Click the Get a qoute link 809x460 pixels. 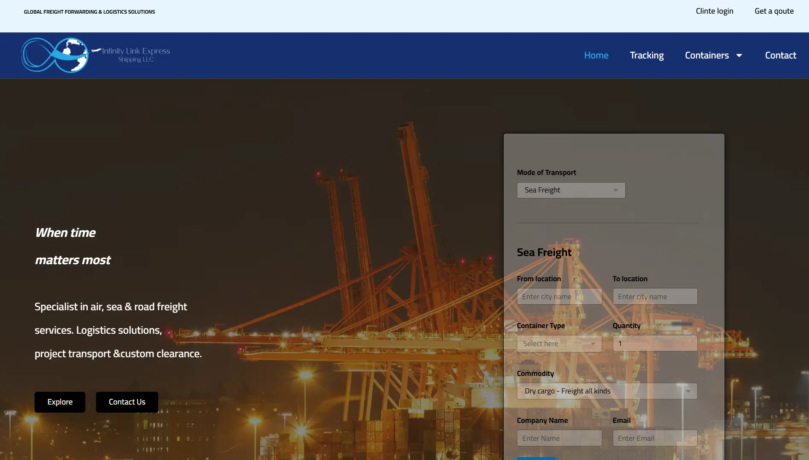click(x=774, y=11)
